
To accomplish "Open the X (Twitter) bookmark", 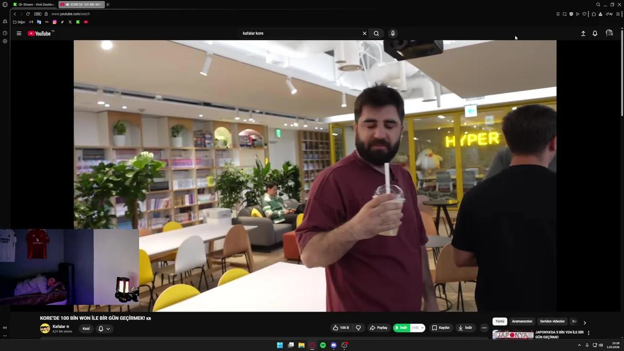I will click(x=70, y=22).
